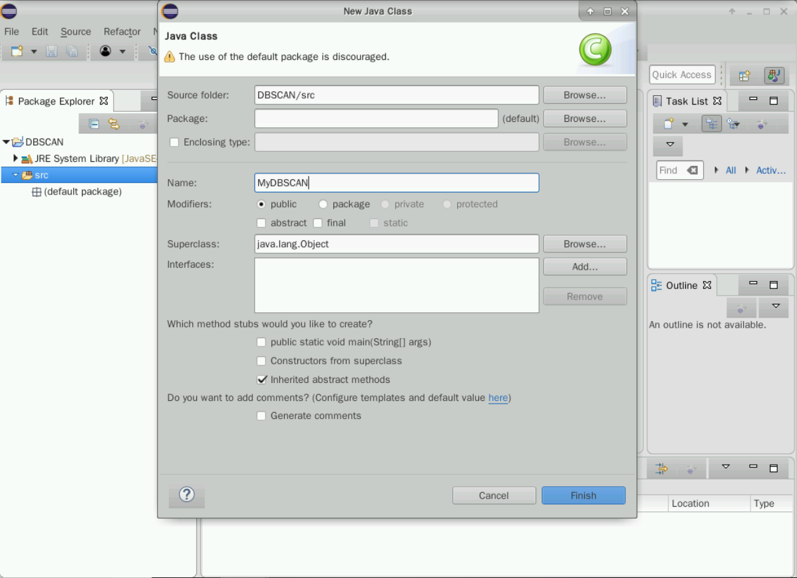Select the Java perspective icon
Image resolution: width=797 pixels, height=578 pixels.
(x=774, y=75)
